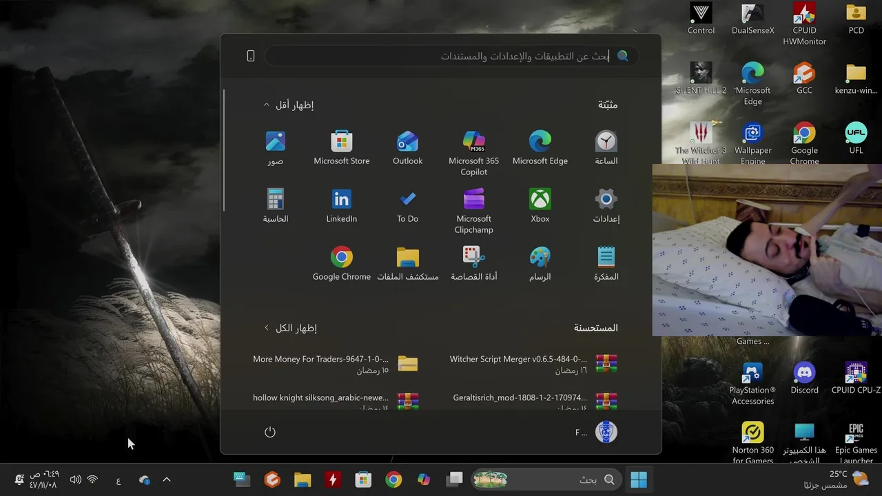Screen dimensions: 882x496
Task: Open Geraltisrich_mod recommended file
Action: (x=535, y=401)
